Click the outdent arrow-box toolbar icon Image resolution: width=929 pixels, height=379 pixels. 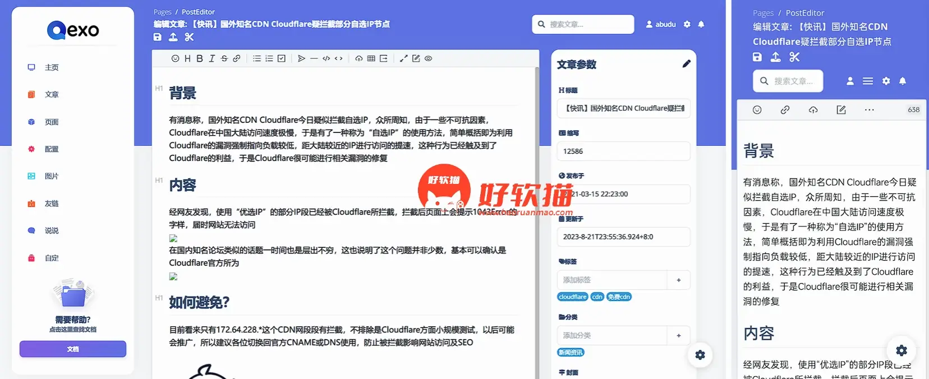point(384,58)
